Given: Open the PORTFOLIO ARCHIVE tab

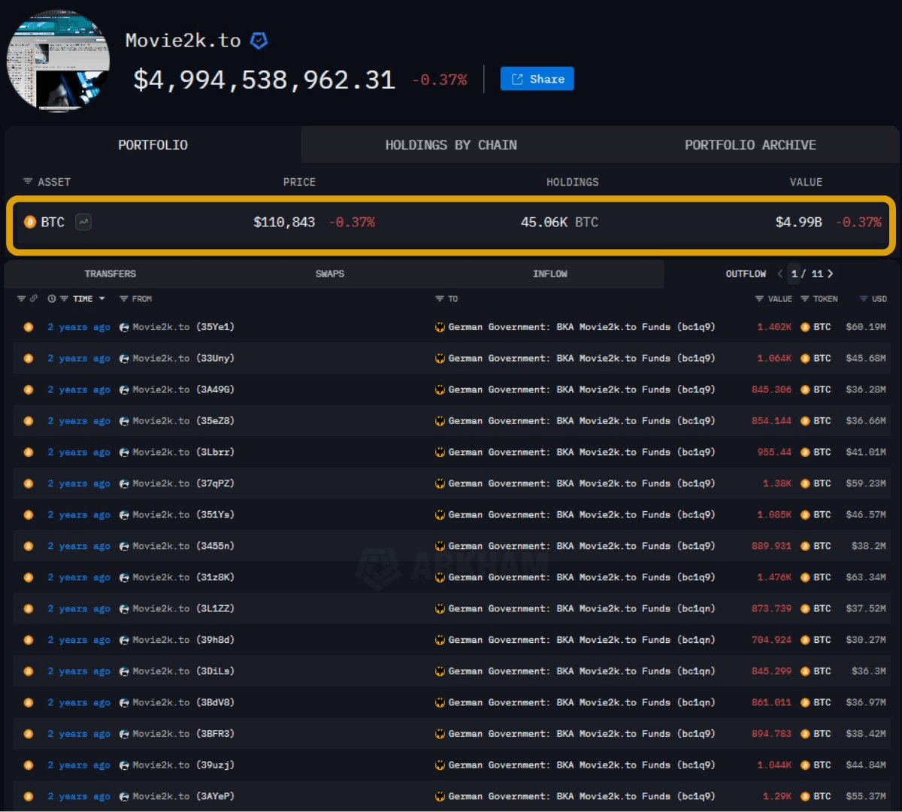Looking at the screenshot, I should point(750,145).
